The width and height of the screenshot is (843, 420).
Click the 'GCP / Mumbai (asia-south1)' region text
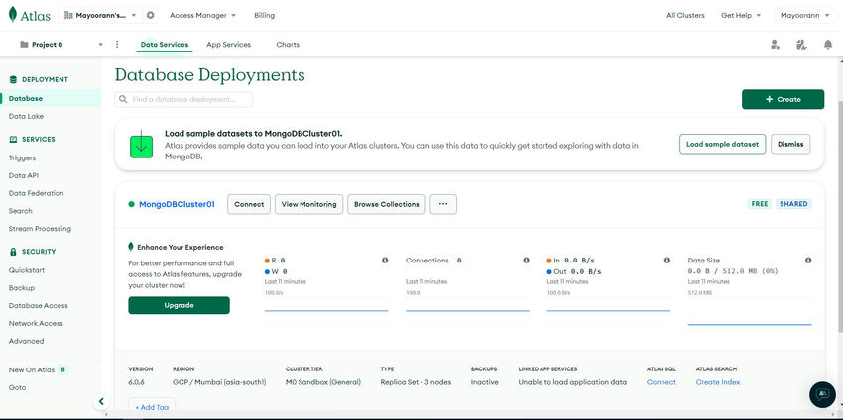219,382
